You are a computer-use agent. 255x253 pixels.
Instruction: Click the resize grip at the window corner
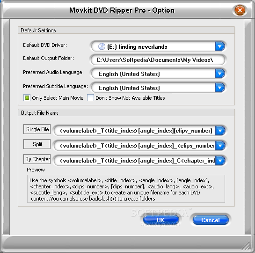[x=246, y=246]
